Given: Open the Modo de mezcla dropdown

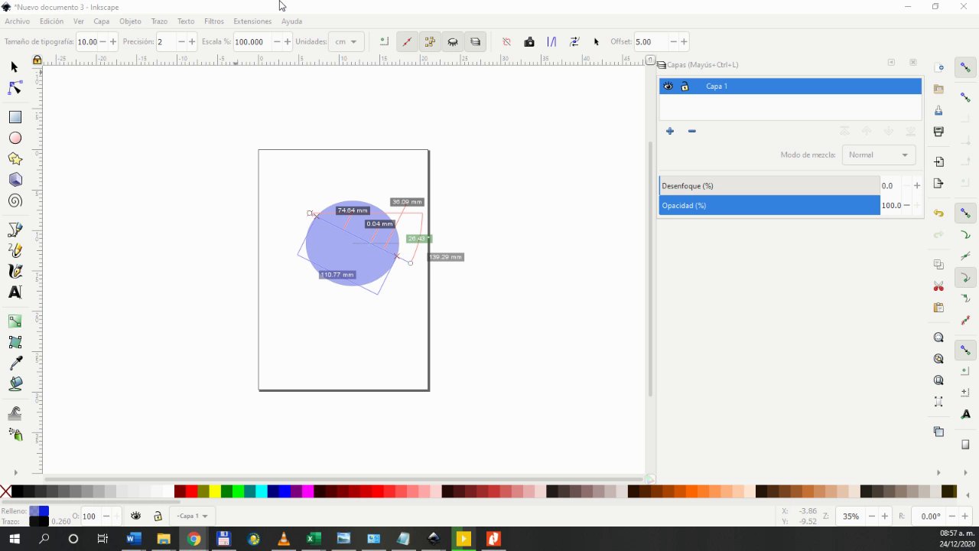Looking at the screenshot, I should click(878, 155).
